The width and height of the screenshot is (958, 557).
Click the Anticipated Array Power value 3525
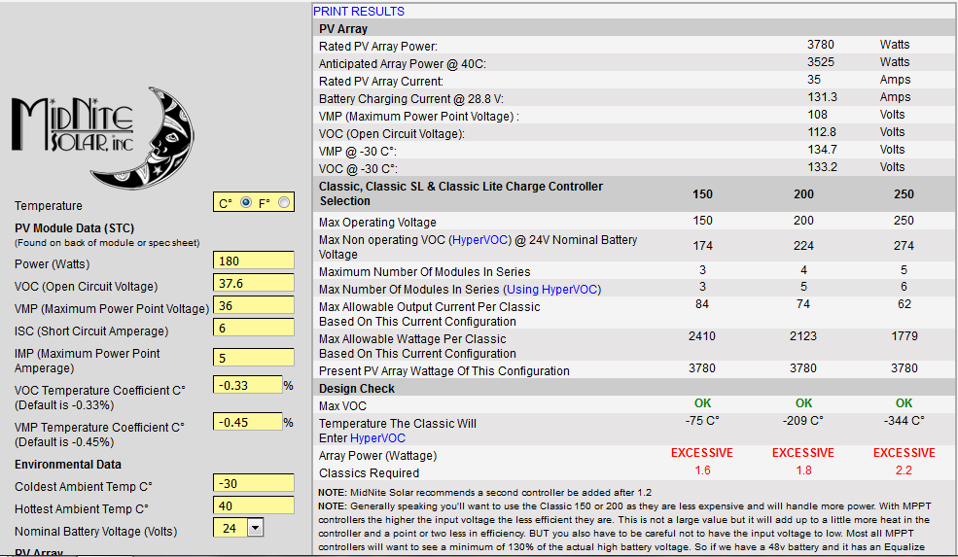tap(821, 62)
